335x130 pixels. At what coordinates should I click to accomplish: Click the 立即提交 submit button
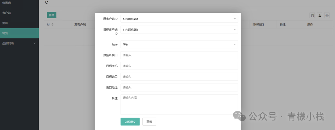coord(130,122)
